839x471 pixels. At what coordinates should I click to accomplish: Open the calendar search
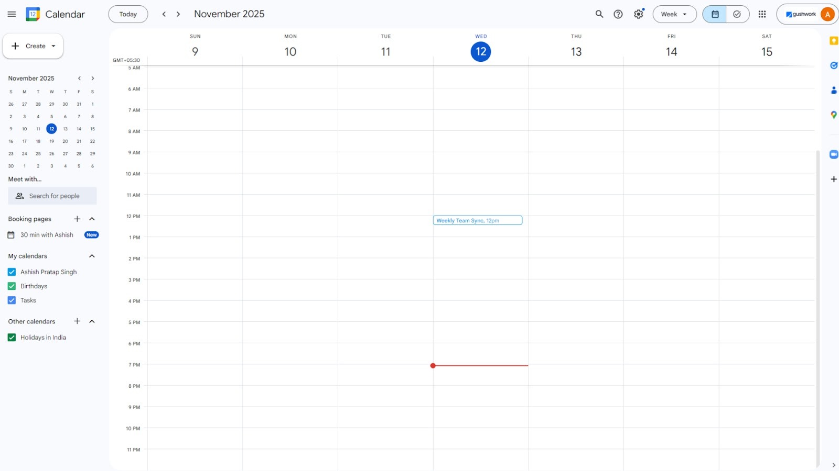pos(599,14)
